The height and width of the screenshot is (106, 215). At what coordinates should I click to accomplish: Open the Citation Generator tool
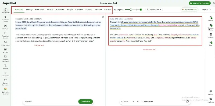5,82
